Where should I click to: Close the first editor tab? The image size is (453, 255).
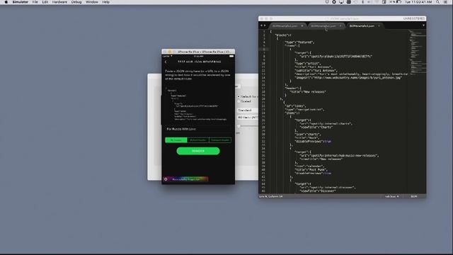pos(302,26)
